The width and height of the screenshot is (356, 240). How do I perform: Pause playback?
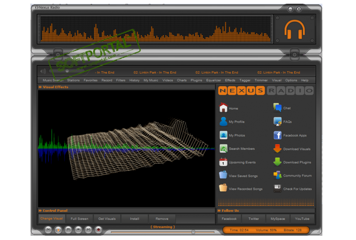tap(68, 230)
